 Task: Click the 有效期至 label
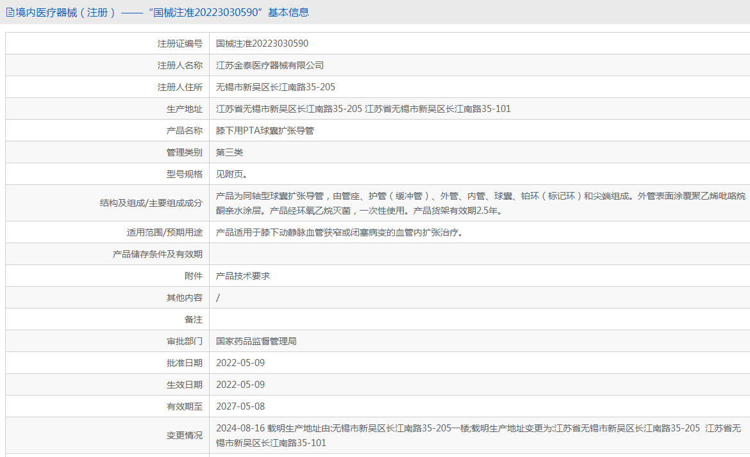pos(184,406)
